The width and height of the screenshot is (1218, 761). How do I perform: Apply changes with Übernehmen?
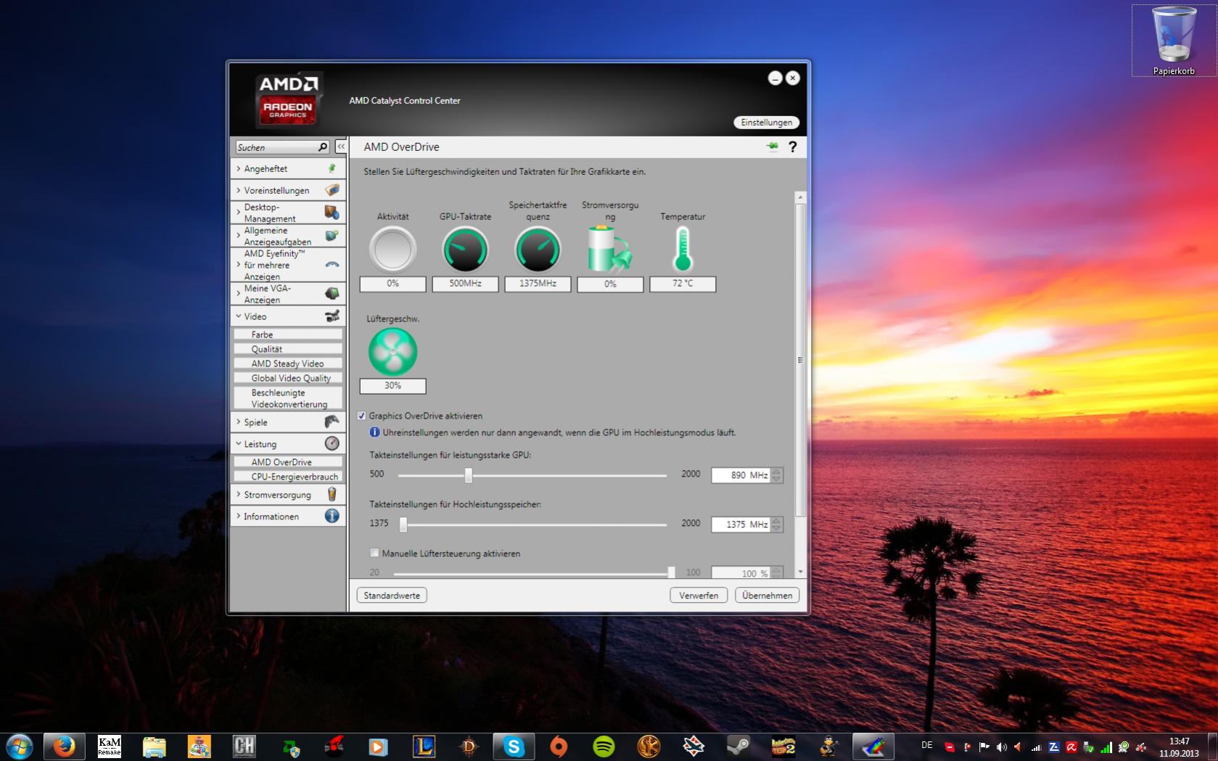click(x=767, y=595)
